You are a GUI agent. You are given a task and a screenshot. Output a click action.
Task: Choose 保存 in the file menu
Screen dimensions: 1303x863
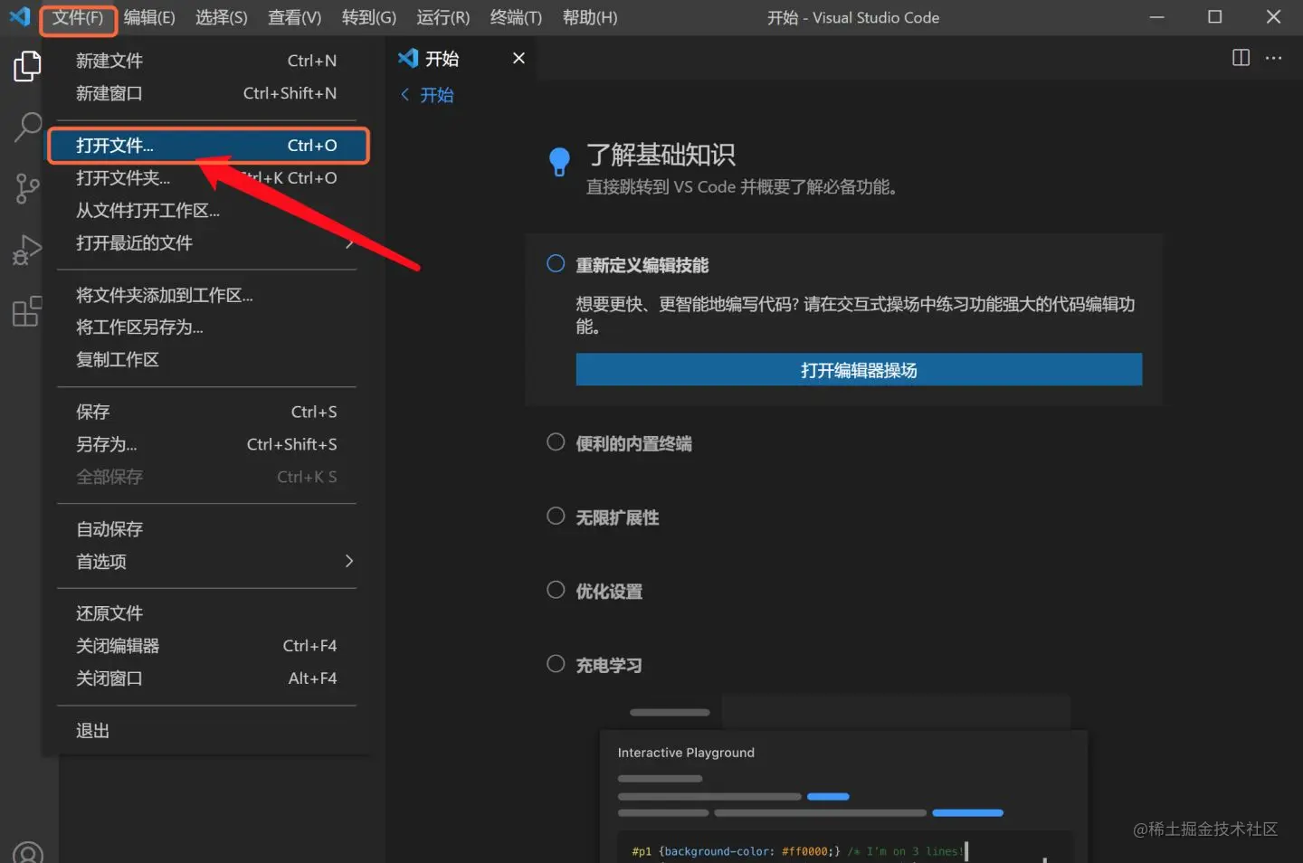[207, 412]
